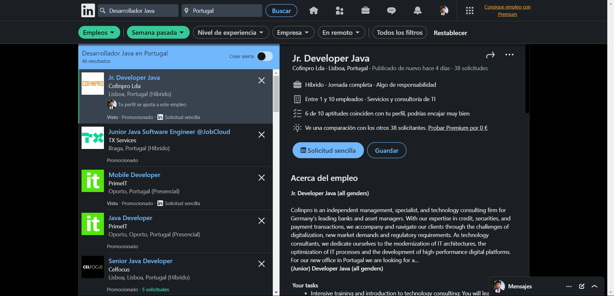Go to the Home feed icon
This screenshot has width=614, height=296.
click(314, 11)
